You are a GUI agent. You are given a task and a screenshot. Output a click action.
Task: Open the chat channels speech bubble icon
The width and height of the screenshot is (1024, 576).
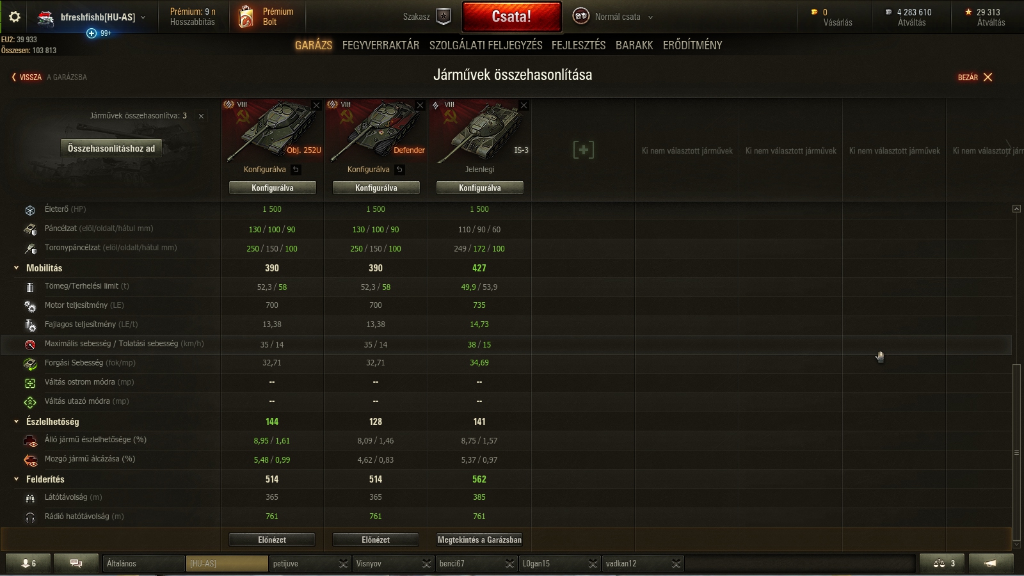76,563
